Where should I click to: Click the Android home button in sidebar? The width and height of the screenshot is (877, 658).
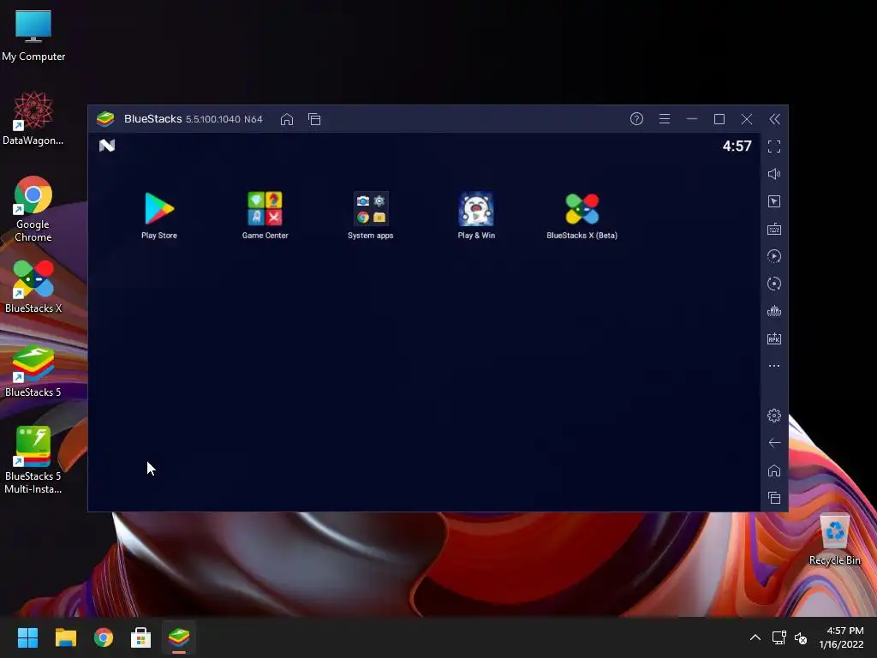tap(774, 470)
